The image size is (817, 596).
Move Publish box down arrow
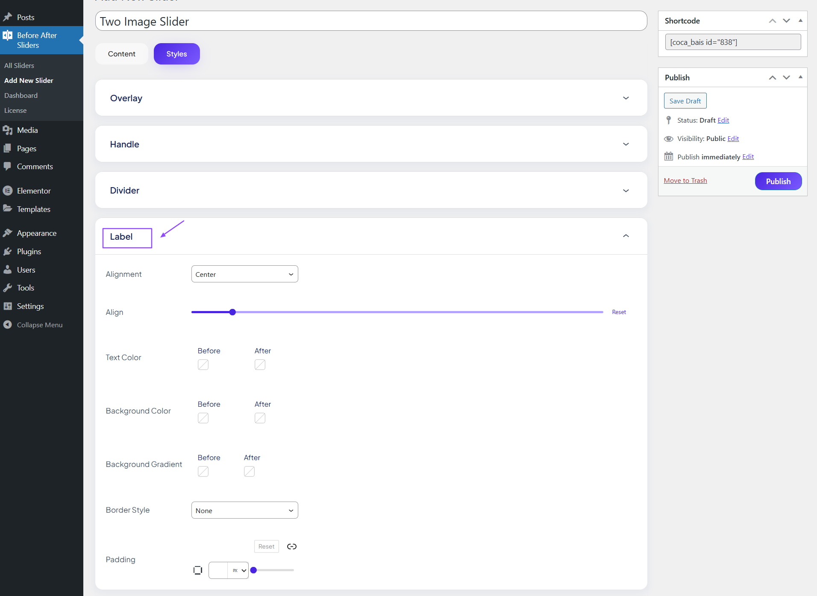click(x=787, y=77)
